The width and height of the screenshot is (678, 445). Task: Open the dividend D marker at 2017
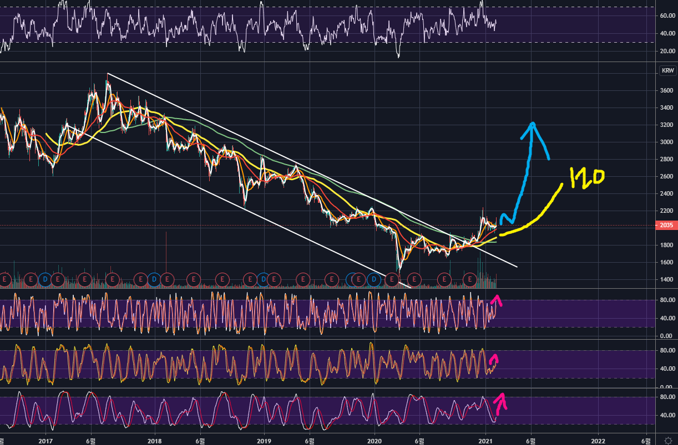click(x=45, y=279)
